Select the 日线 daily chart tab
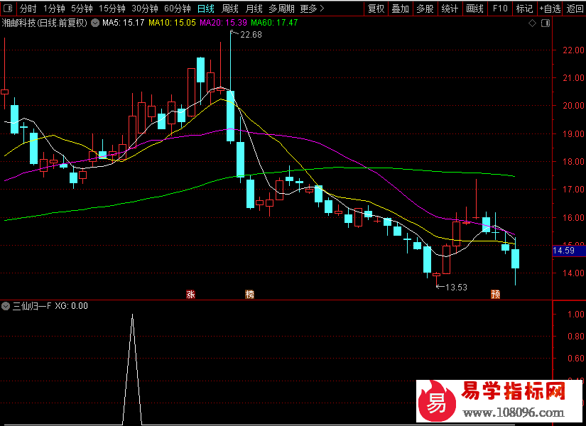 206,9
